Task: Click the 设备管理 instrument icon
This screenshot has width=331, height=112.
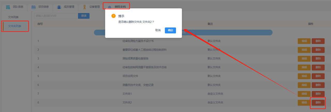Action: point(84,7)
